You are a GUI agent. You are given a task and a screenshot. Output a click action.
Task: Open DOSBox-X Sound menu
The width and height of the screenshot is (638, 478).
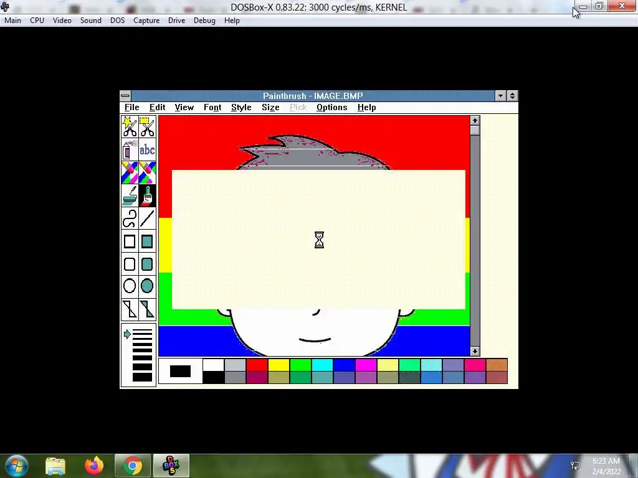tap(91, 21)
